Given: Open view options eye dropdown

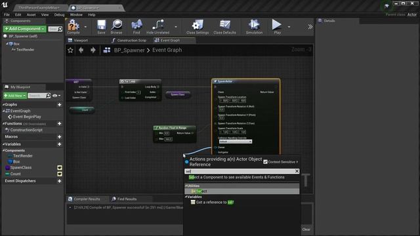Looking at the screenshot, I should [x=56, y=96].
